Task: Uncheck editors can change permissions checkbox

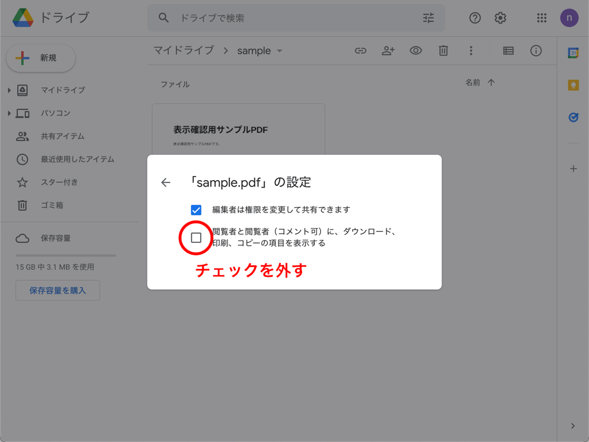Action: point(196,210)
